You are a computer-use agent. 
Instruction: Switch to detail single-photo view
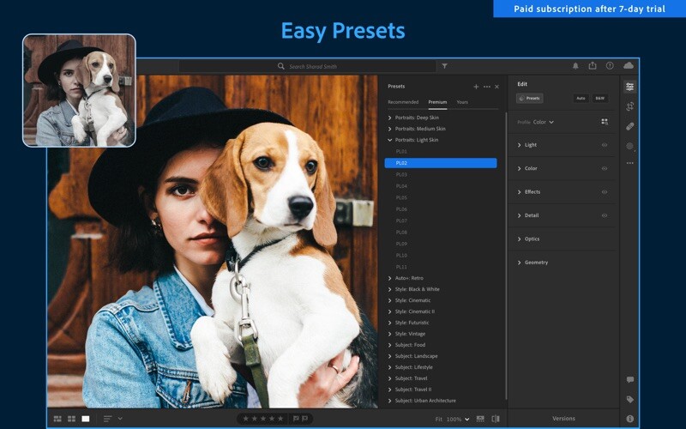(86, 419)
